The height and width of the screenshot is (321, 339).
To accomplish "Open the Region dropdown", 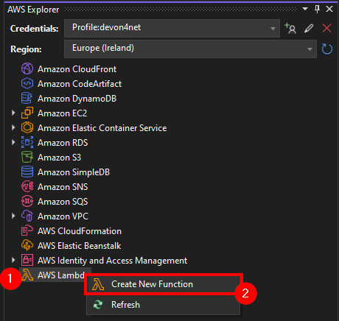I will coord(310,49).
